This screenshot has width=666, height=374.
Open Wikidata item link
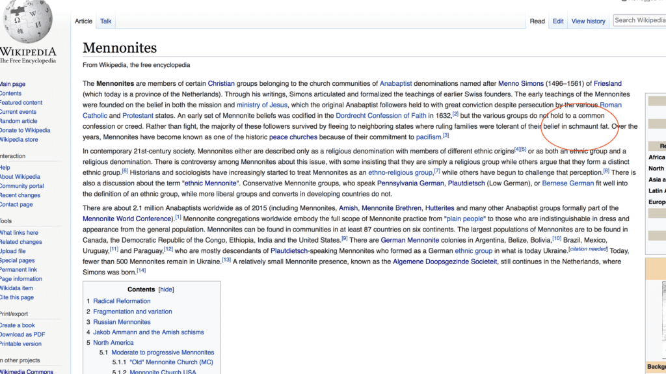[x=16, y=288]
